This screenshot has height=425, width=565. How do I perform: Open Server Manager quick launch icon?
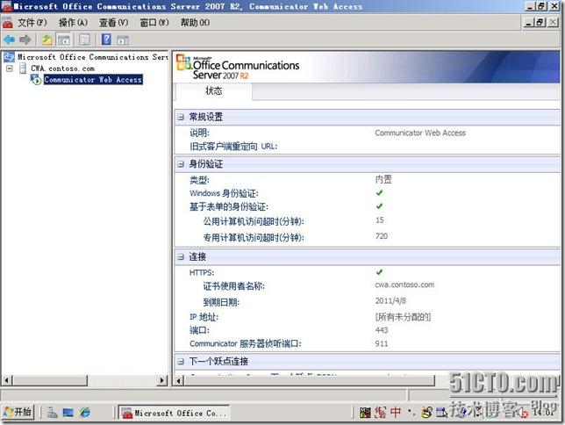[x=52, y=413]
